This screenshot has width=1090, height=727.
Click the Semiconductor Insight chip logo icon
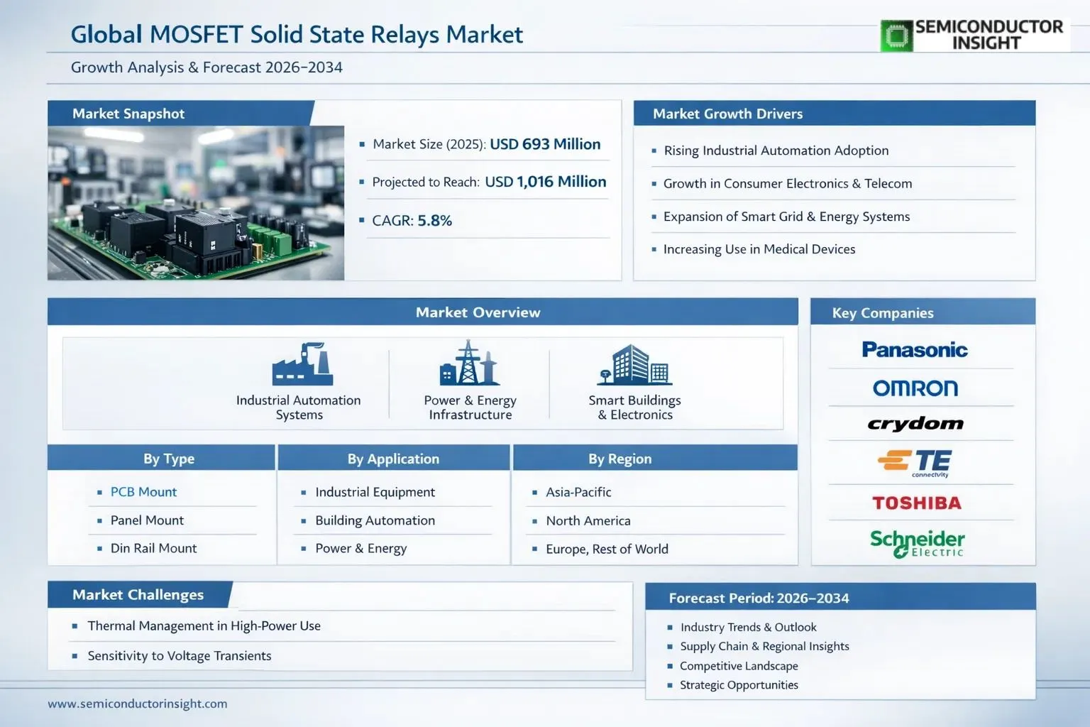coord(896,35)
